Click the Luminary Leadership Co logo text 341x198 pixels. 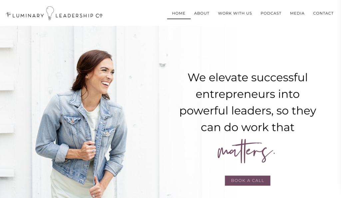[x=54, y=13]
